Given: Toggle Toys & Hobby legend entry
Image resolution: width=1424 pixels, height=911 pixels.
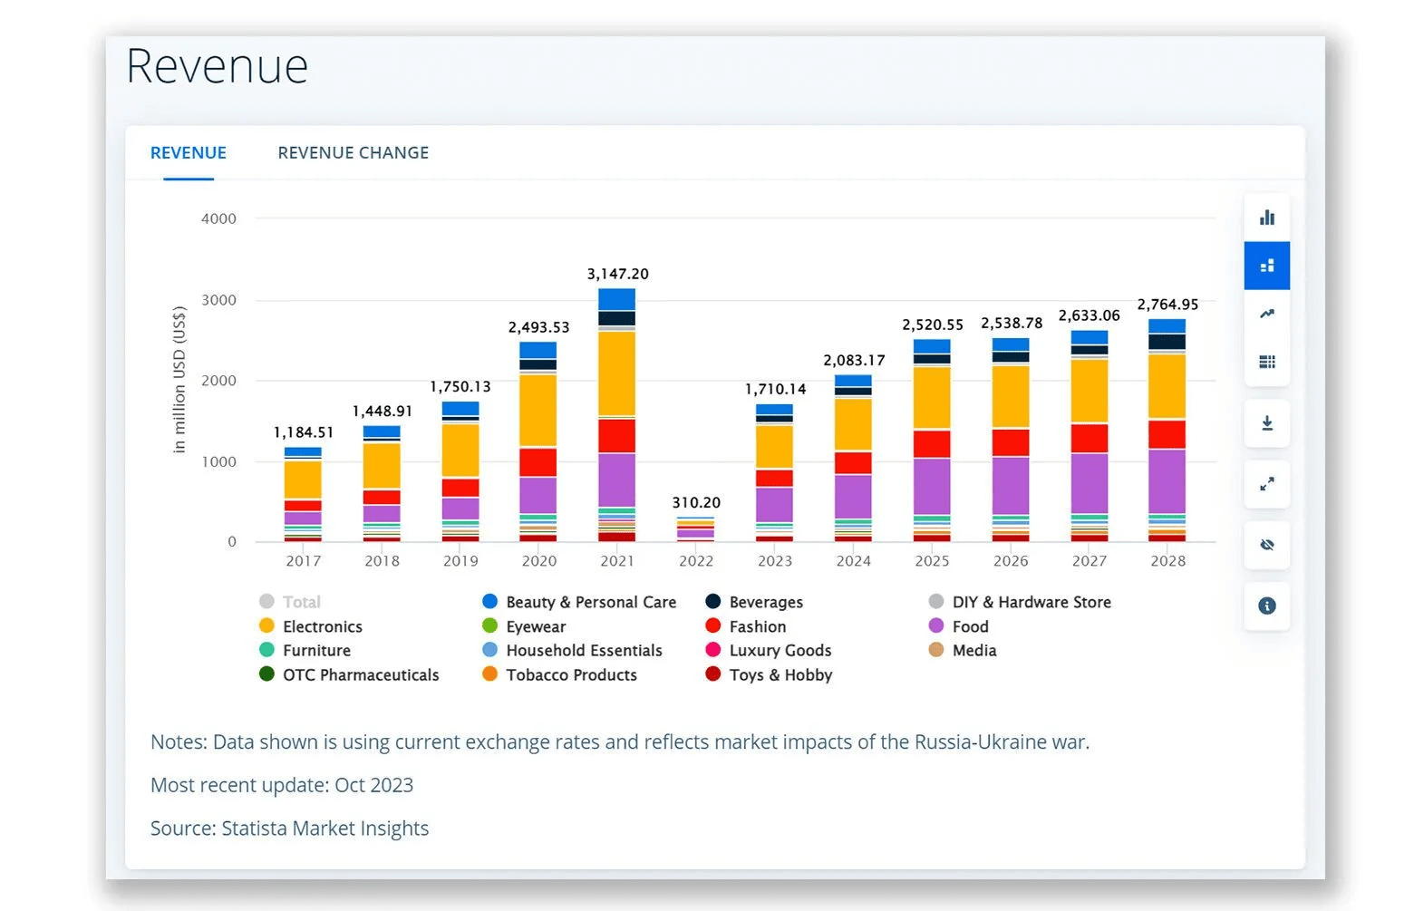Looking at the screenshot, I should (780, 674).
